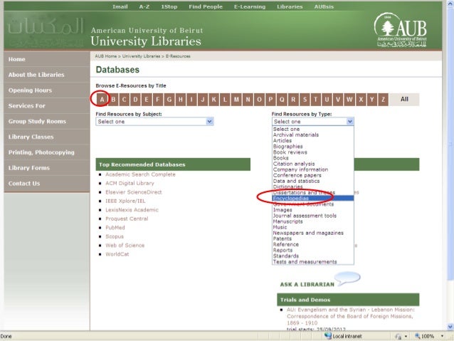Open the Find Resources by Subject dropdown
The width and height of the screenshot is (454, 341).
point(154,122)
